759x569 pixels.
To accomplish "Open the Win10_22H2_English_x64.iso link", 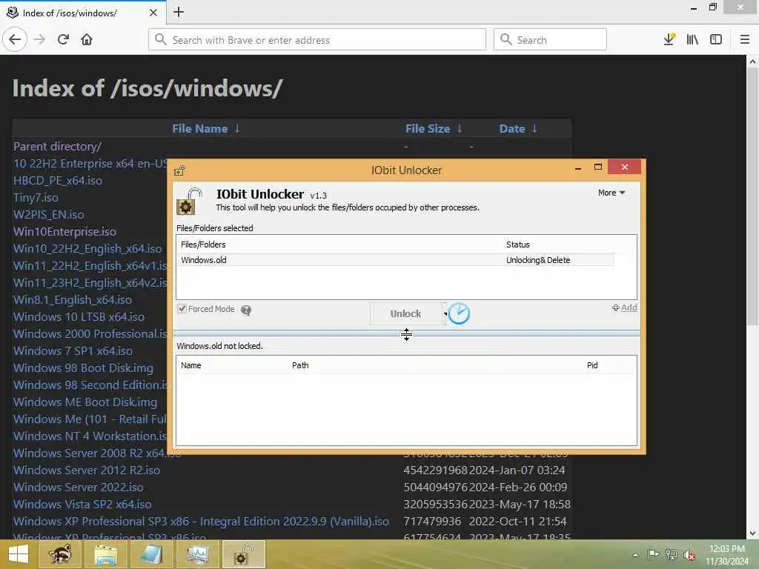I will 87,249.
